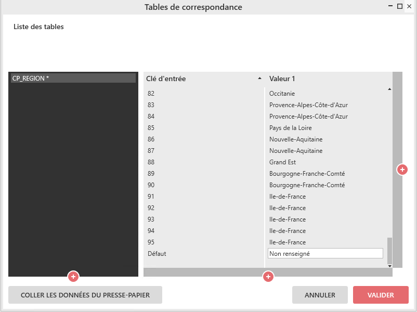The height and width of the screenshot is (312, 417).
Task: Close the Tables de correspondance dialog
Action: (x=409, y=6)
